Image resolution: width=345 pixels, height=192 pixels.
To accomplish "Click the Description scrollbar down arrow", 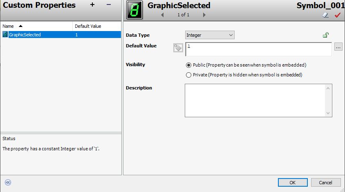I will 328,113.
